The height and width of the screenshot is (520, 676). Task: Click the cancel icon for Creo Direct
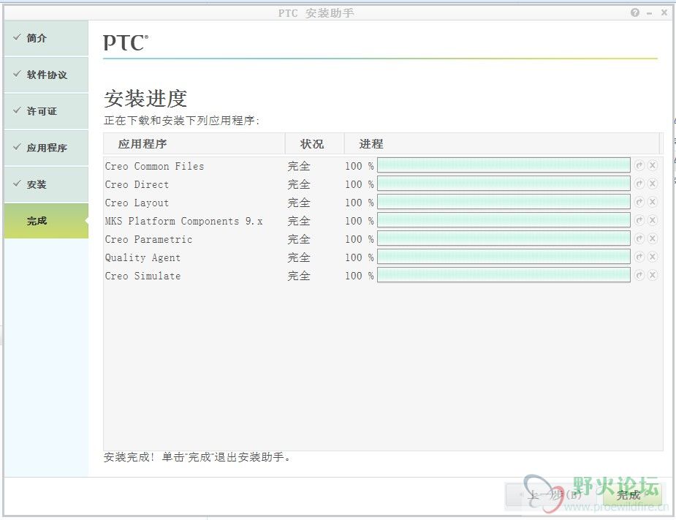653,184
